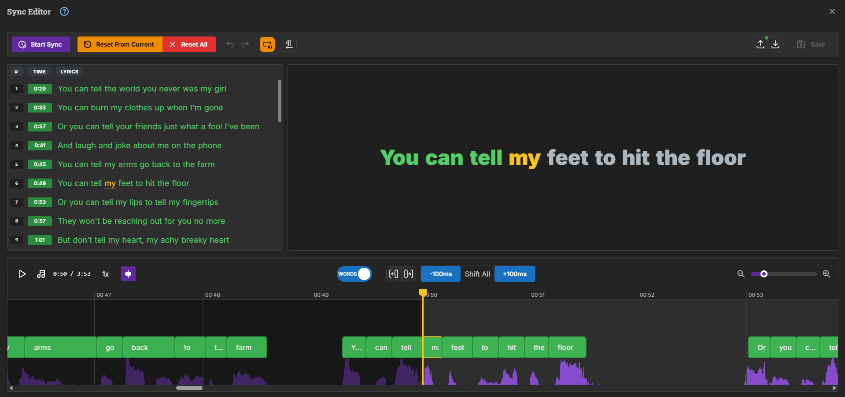
Task: Change the 1x playback speed
Action: pos(106,274)
